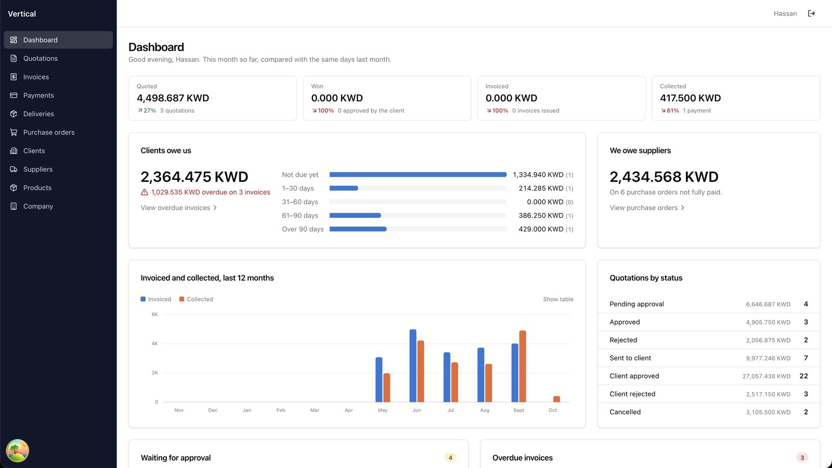Image resolution: width=832 pixels, height=468 pixels.
Task: Click the Company building icon
Action: click(x=14, y=206)
